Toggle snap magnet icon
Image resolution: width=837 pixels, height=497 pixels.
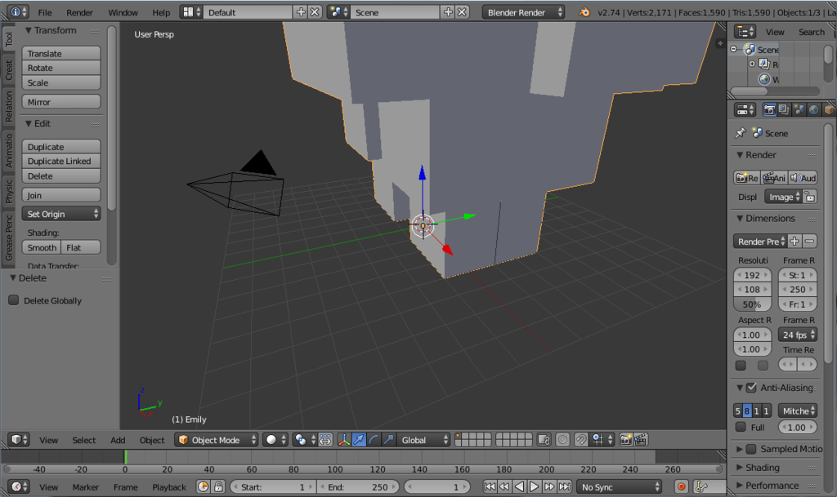581,440
